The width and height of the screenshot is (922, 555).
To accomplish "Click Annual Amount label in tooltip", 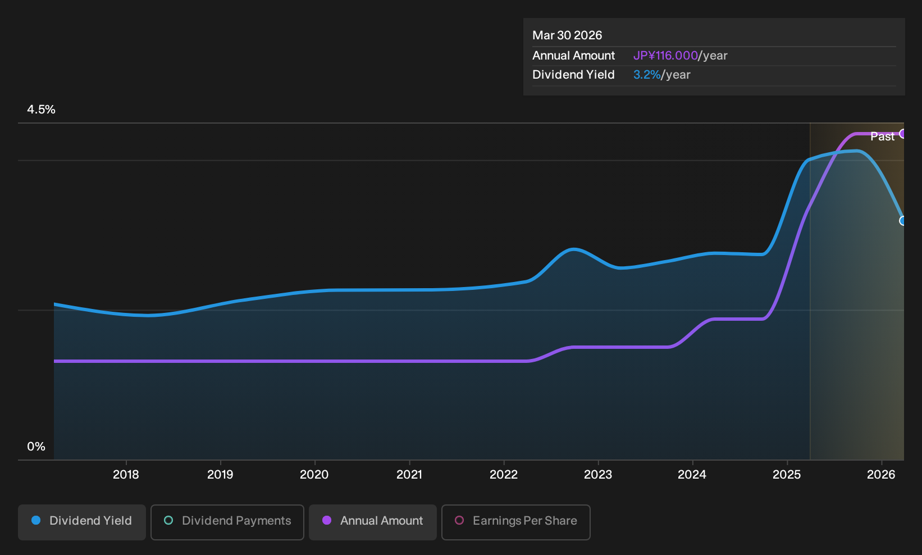I will (x=573, y=56).
